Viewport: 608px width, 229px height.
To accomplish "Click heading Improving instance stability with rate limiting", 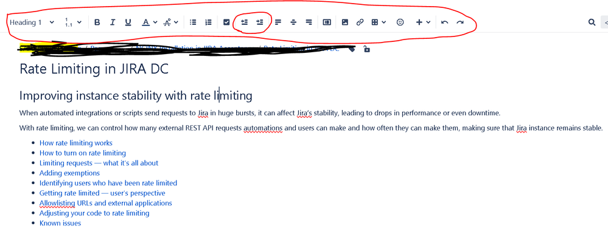I will point(136,95).
